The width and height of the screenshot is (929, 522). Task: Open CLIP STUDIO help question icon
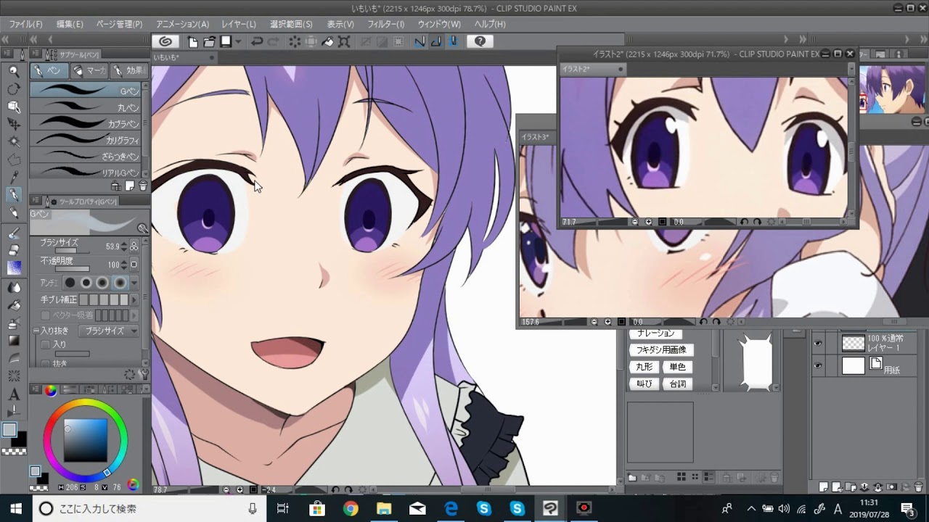pos(480,41)
